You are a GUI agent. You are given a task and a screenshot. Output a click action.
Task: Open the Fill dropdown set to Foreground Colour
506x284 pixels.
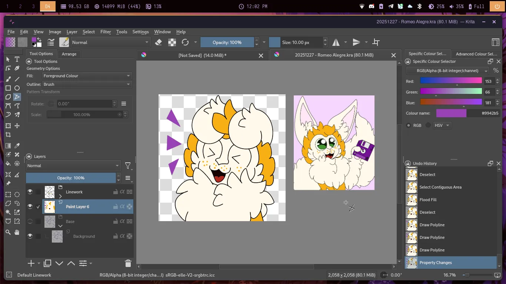(87, 76)
